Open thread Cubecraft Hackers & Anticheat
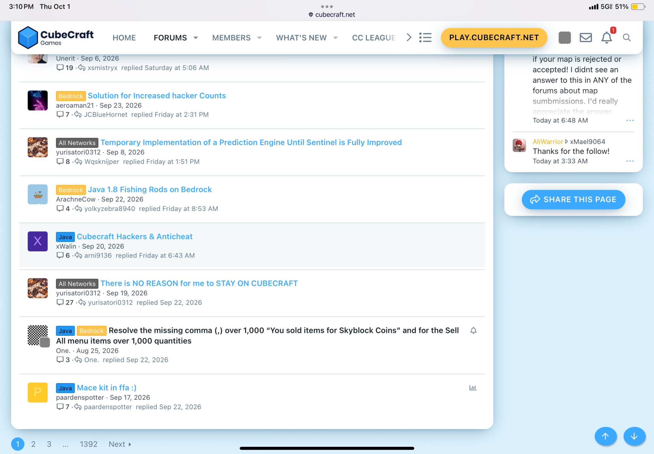Image resolution: width=654 pixels, height=454 pixels. click(135, 236)
